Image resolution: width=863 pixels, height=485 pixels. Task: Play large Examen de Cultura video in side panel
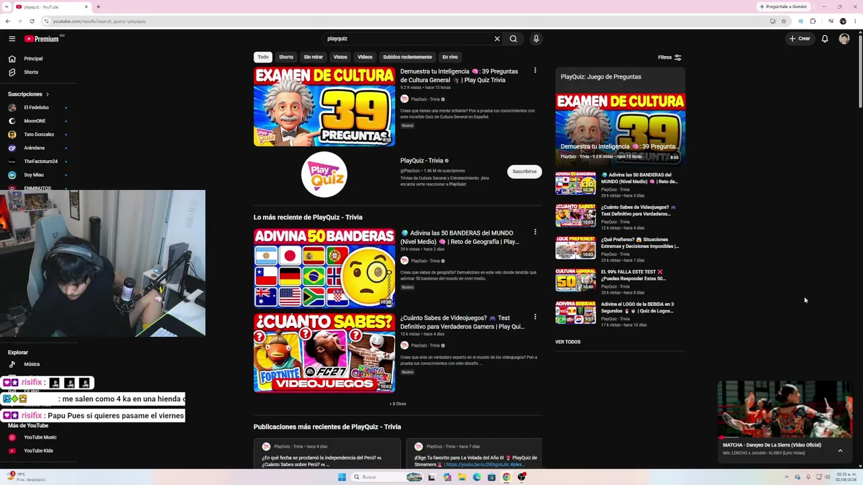point(620,129)
